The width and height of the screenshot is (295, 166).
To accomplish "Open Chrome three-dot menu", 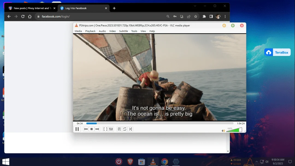I will click(x=225, y=16).
